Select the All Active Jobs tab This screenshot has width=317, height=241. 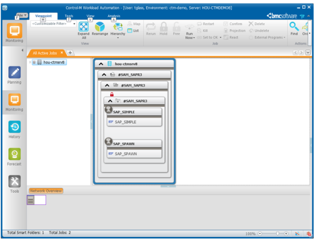tap(45, 53)
